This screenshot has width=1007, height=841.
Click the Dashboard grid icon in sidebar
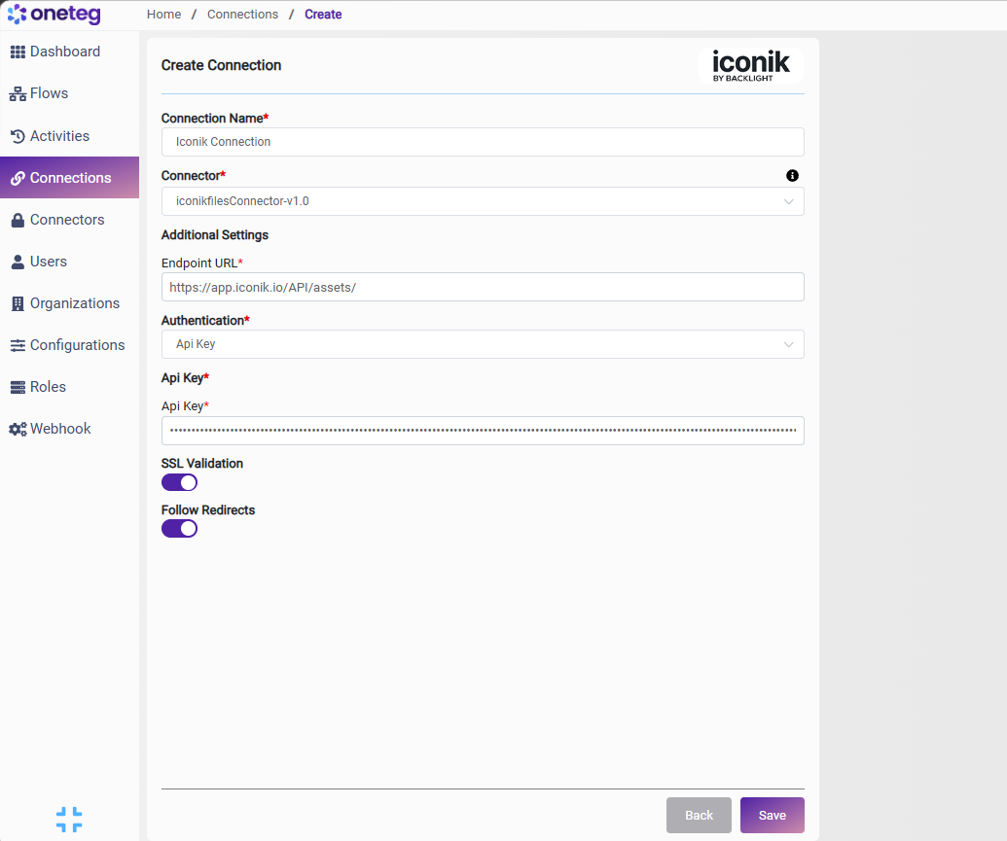pyautogui.click(x=18, y=52)
